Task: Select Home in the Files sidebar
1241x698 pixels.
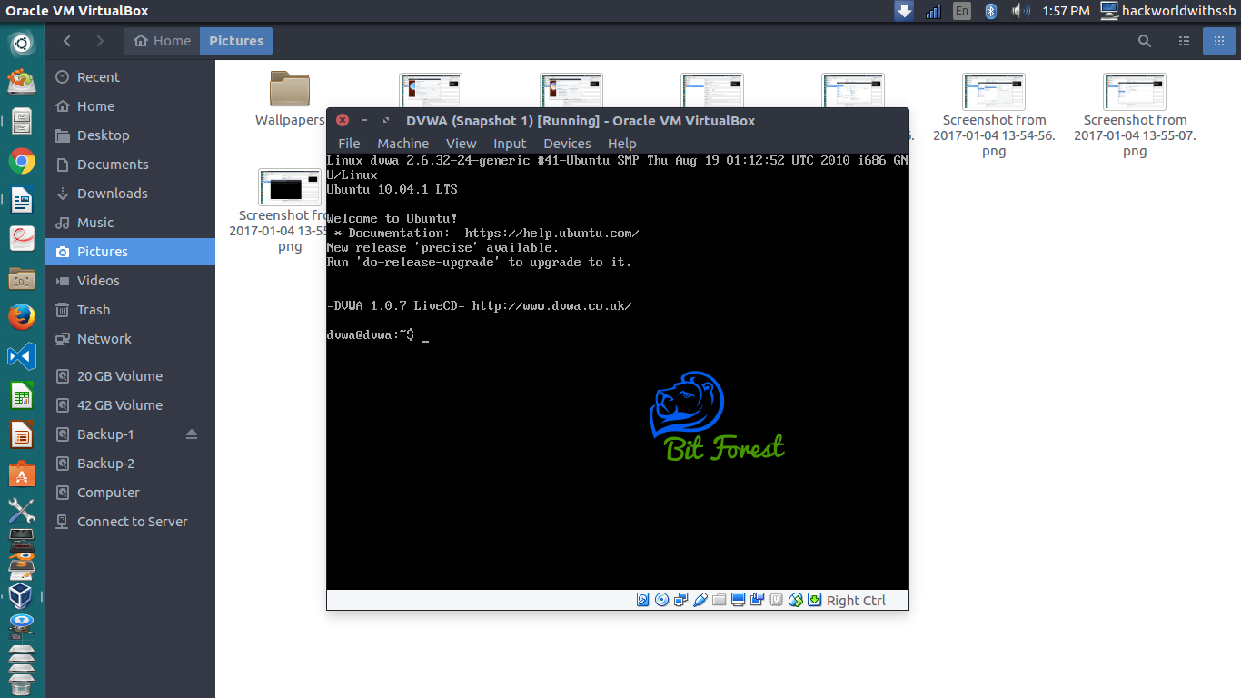Action: point(130,106)
